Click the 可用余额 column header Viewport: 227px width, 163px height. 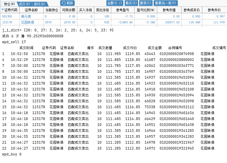(69, 10)
